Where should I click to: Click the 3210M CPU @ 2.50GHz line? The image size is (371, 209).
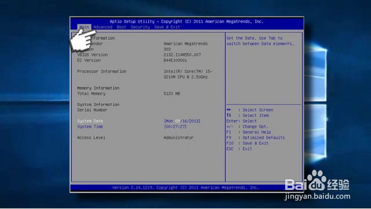click(x=186, y=77)
